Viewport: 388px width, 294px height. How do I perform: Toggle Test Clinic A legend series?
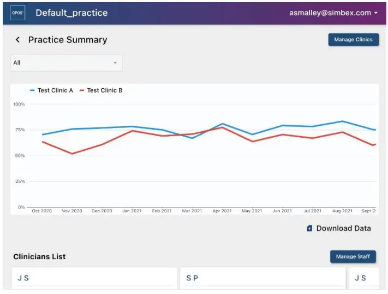[55, 90]
